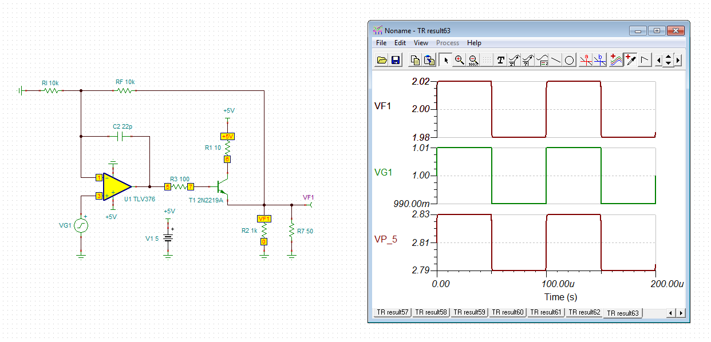Select the Text (T) tool
The image size is (711, 342).
click(501, 60)
